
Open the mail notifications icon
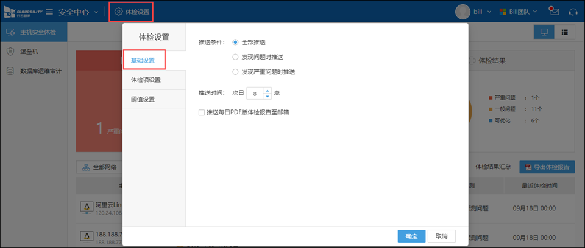click(x=554, y=11)
